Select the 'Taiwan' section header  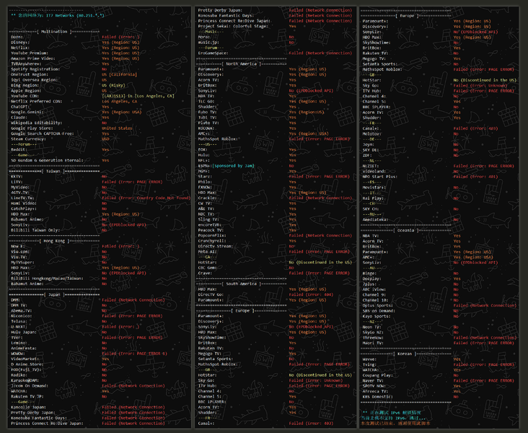tap(53, 171)
